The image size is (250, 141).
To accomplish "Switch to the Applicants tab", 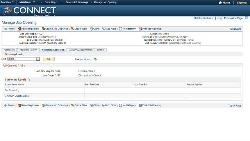I will (x=9, y=50).
